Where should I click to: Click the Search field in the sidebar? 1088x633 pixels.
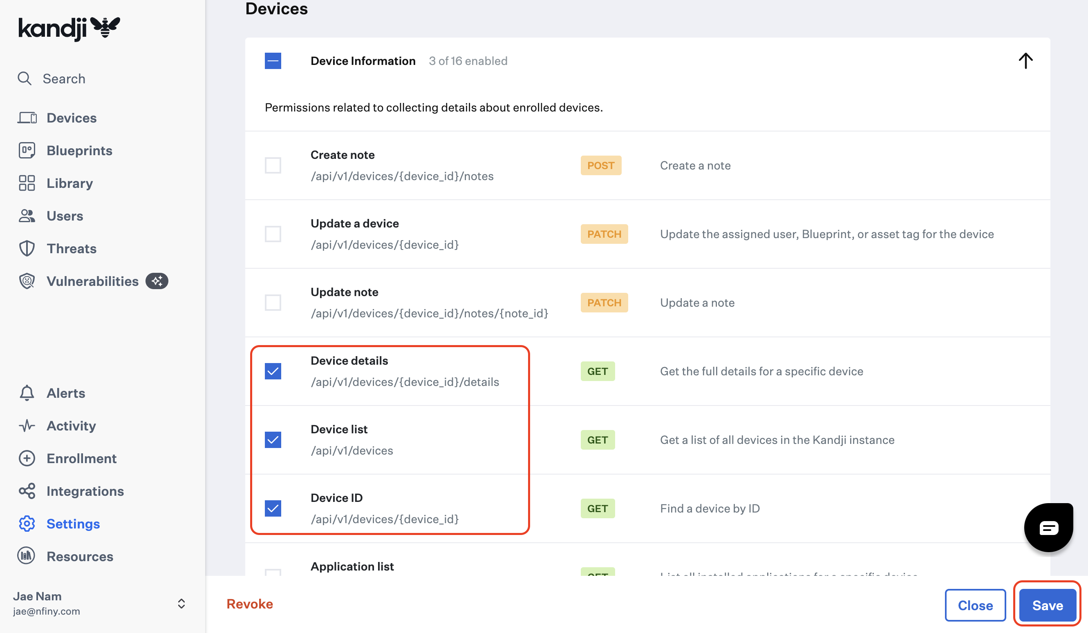(64, 78)
